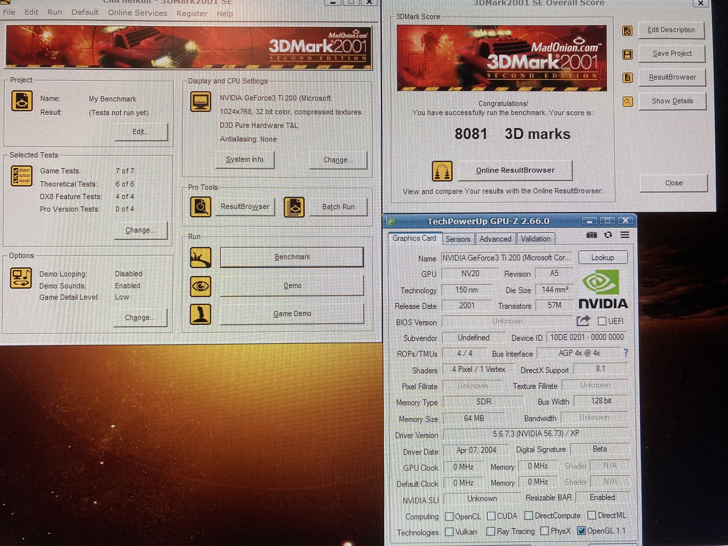Click the ResultBrowser button in score window
The height and width of the screenshot is (546, 728).
pos(672,77)
